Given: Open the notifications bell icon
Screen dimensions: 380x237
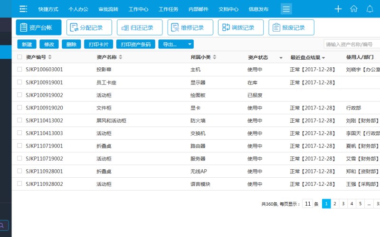Looking at the screenshot, I should click(370, 9).
